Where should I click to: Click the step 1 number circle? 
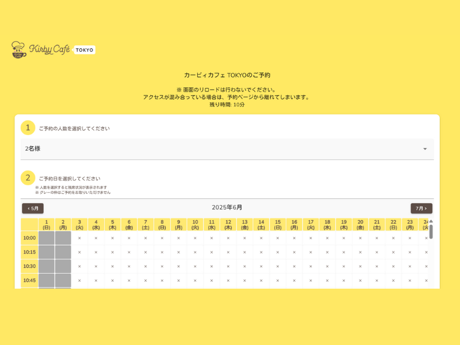pos(28,128)
